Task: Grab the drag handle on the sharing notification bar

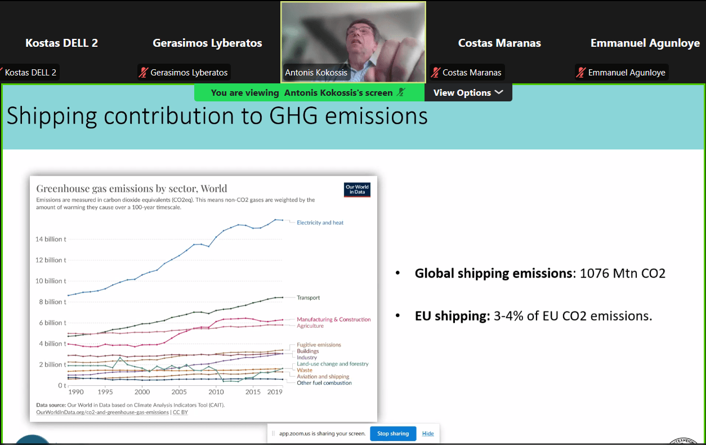Action: (x=274, y=434)
